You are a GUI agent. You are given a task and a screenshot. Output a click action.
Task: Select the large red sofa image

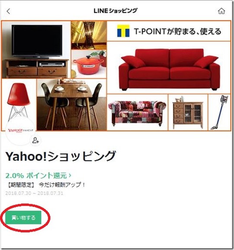point(169,68)
